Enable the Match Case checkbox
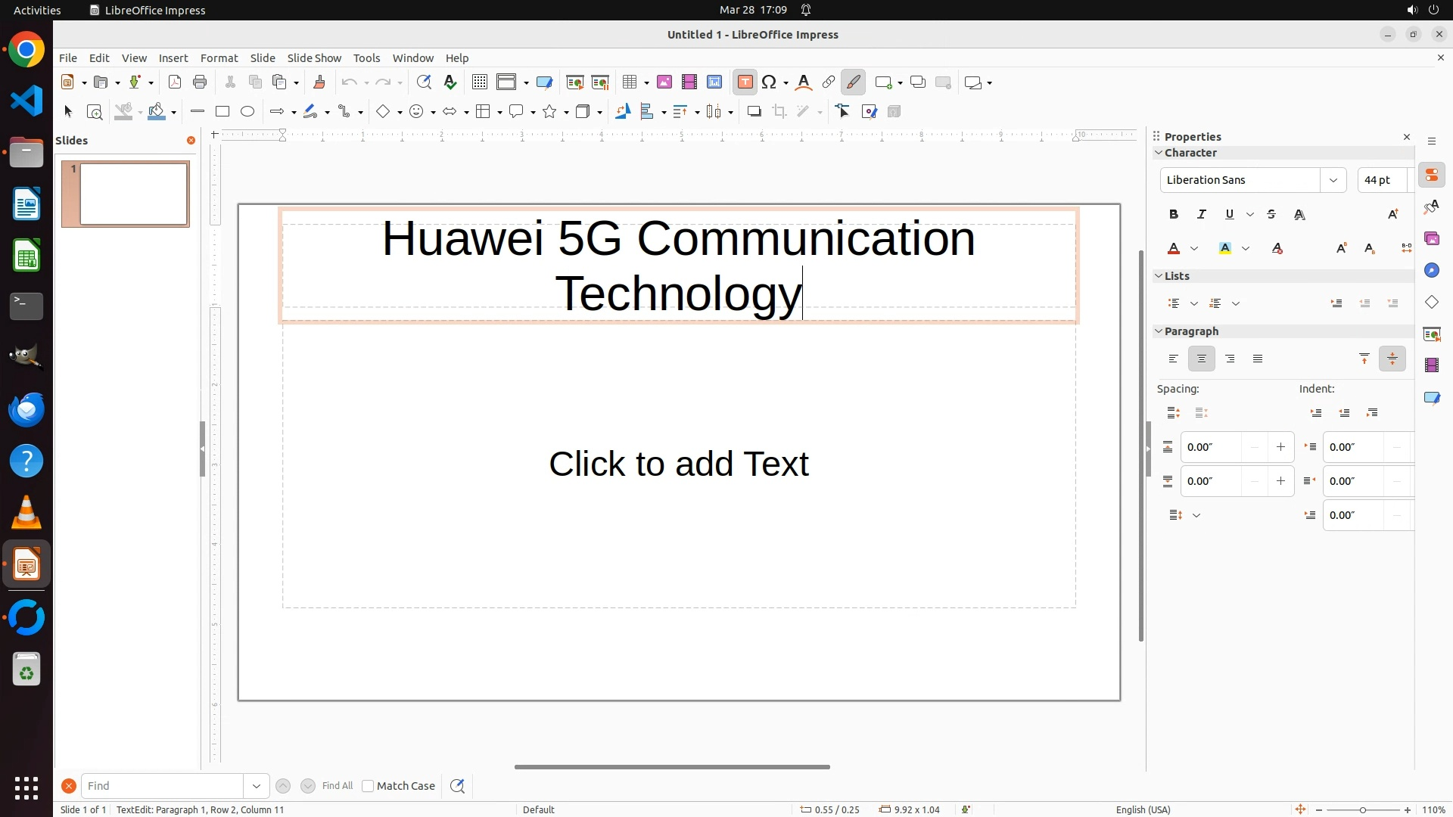The image size is (1453, 817). [369, 786]
